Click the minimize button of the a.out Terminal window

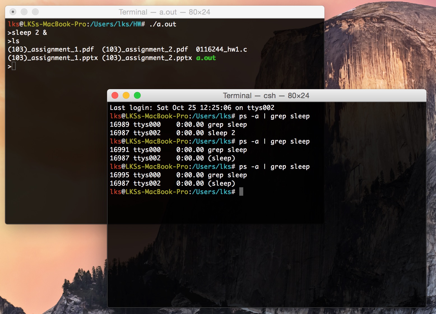(x=24, y=12)
